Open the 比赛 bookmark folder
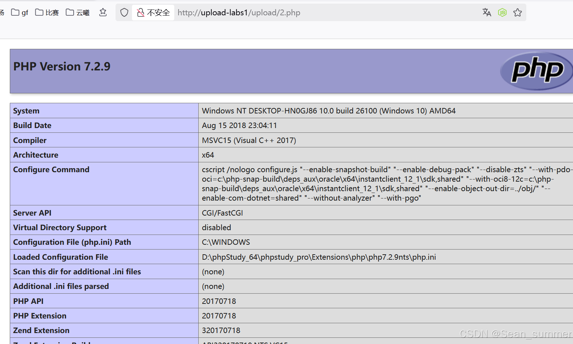The width and height of the screenshot is (573, 344). pos(47,12)
